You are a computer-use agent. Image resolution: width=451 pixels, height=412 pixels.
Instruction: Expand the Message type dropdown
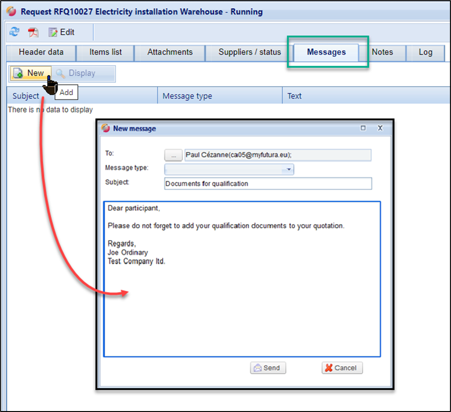288,169
